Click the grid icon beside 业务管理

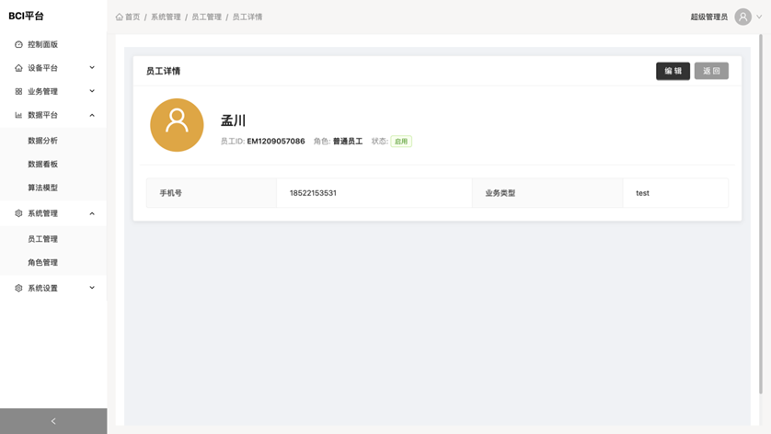(18, 92)
